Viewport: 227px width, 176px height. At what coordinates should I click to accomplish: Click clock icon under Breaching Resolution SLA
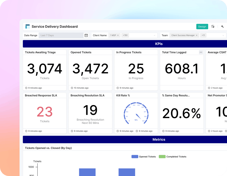[x=72, y=131]
